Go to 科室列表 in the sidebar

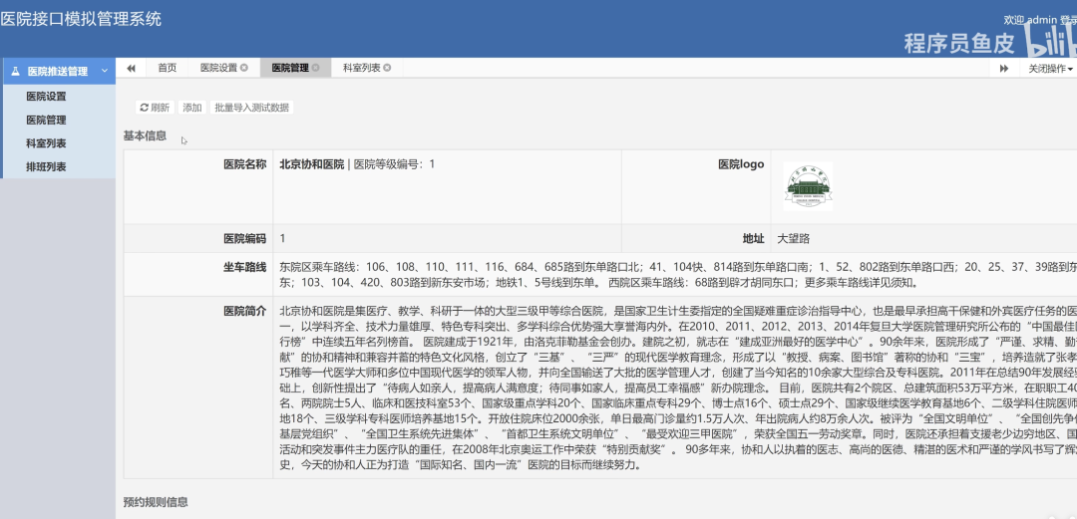46,143
